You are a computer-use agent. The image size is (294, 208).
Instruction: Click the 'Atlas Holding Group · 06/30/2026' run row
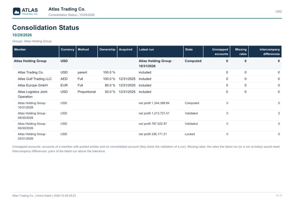click(147, 126)
